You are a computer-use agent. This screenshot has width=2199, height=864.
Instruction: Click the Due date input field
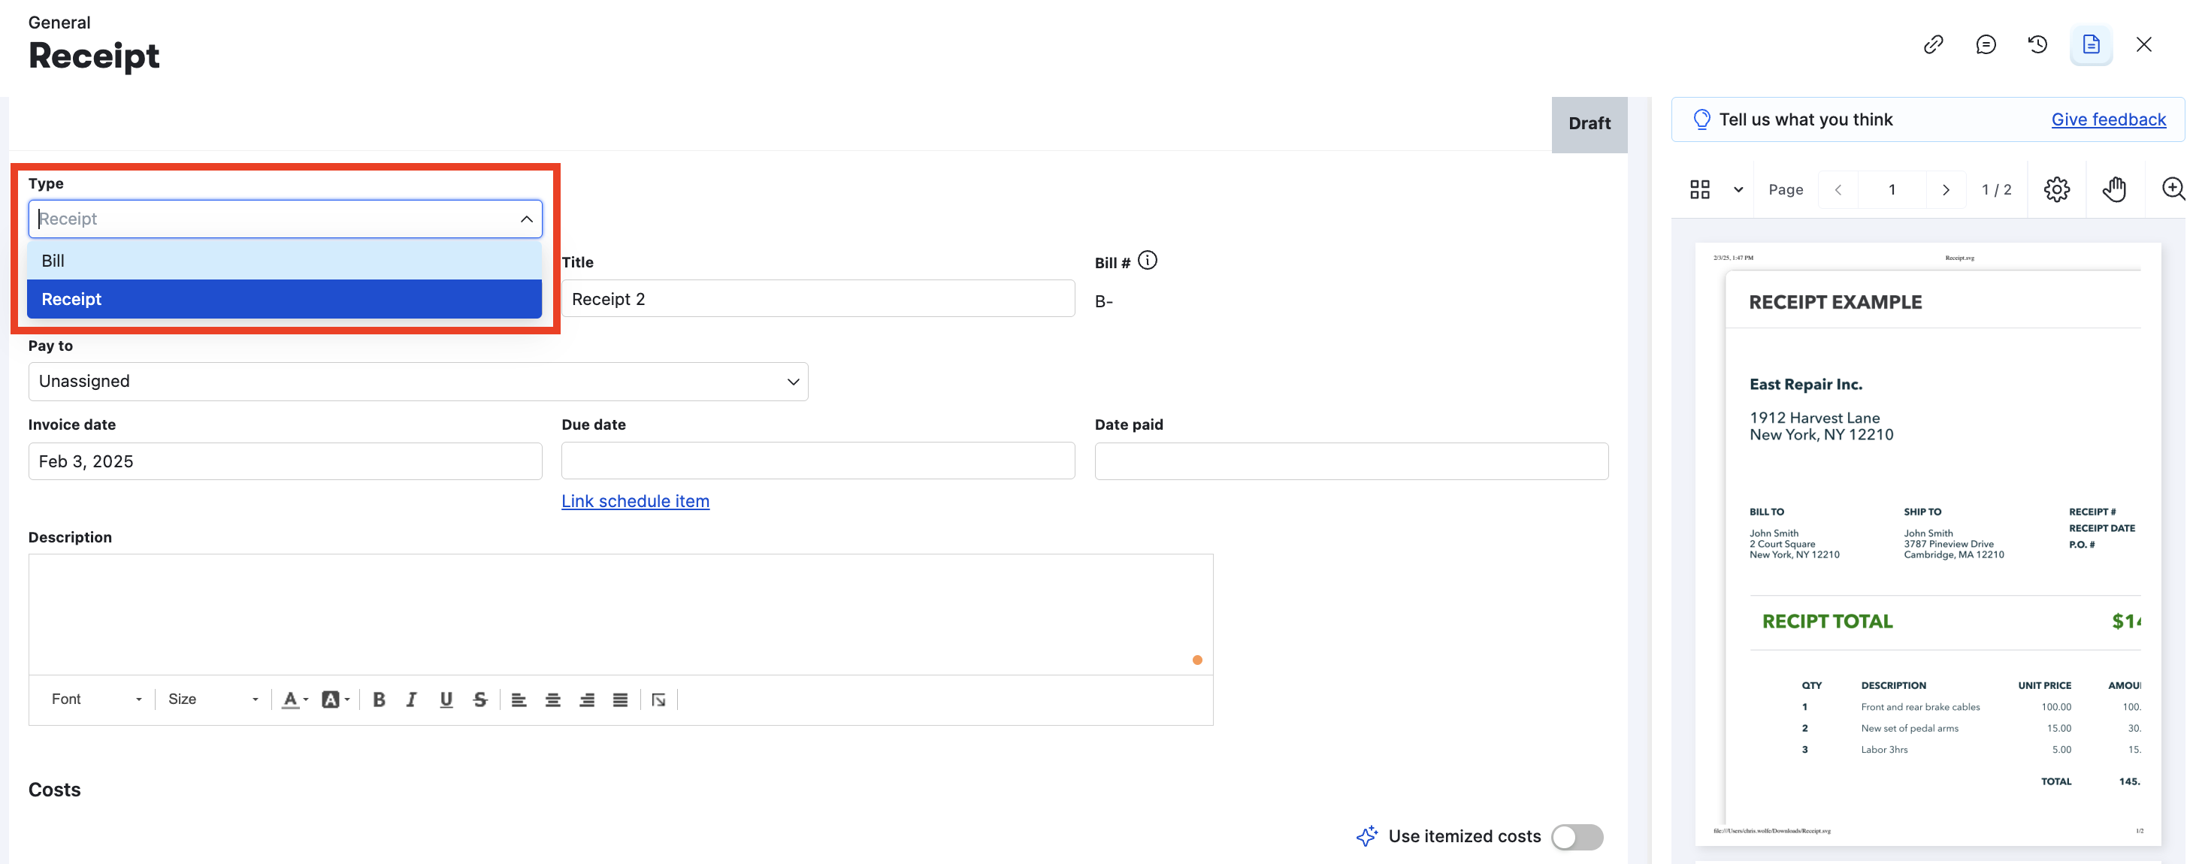coord(818,461)
